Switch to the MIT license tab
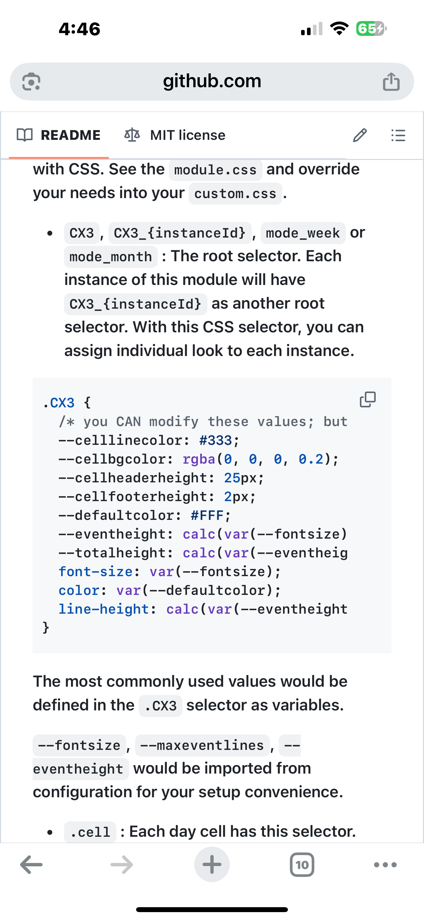The height and width of the screenshot is (920, 424). point(187,135)
